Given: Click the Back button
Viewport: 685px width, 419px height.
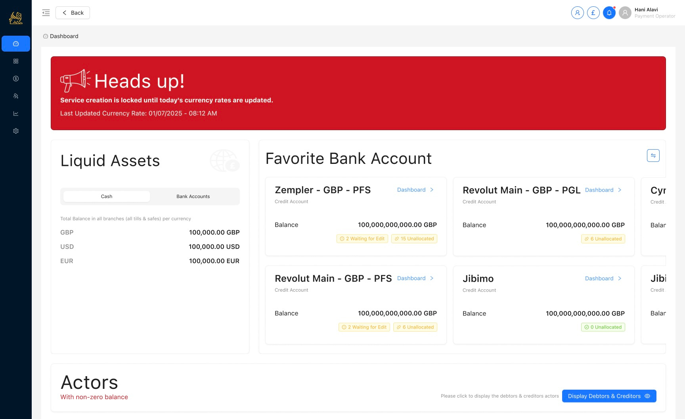Looking at the screenshot, I should (x=73, y=12).
